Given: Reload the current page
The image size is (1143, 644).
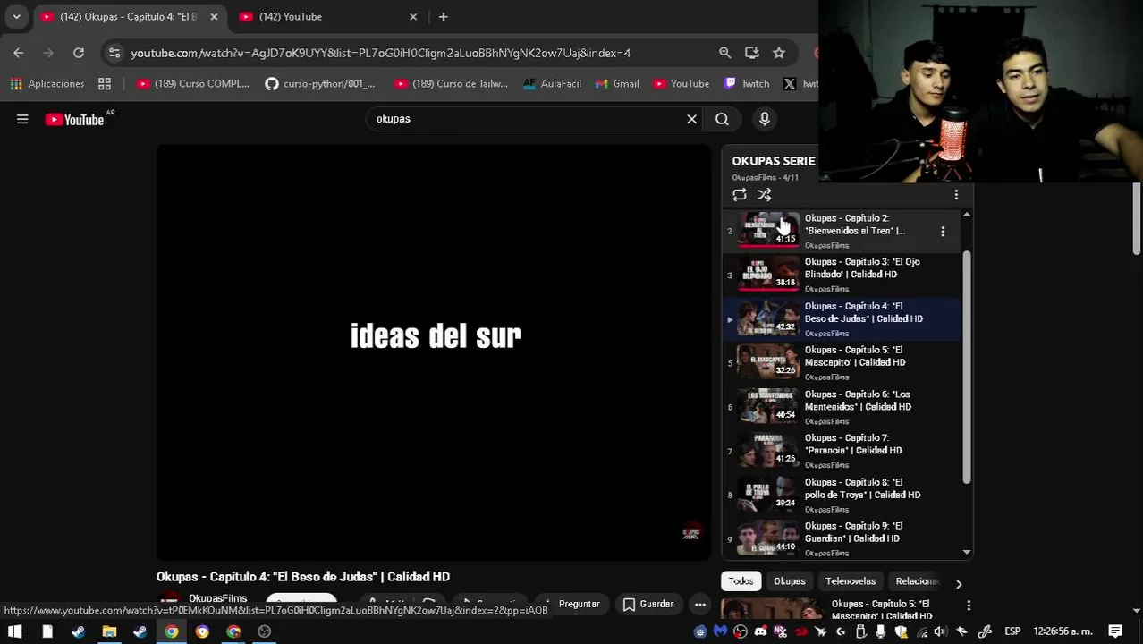Looking at the screenshot, I should [x=79, y=53].
